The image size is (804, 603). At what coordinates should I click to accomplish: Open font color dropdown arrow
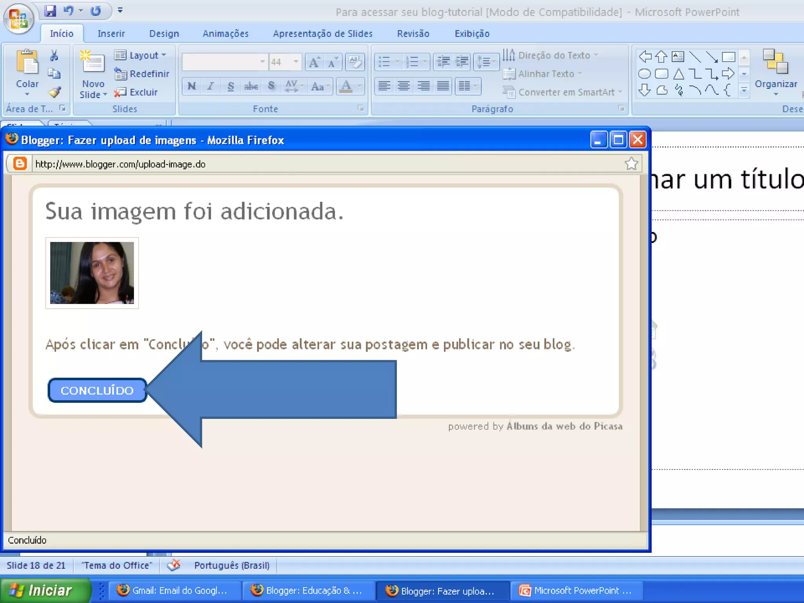[x=359, y=86]
